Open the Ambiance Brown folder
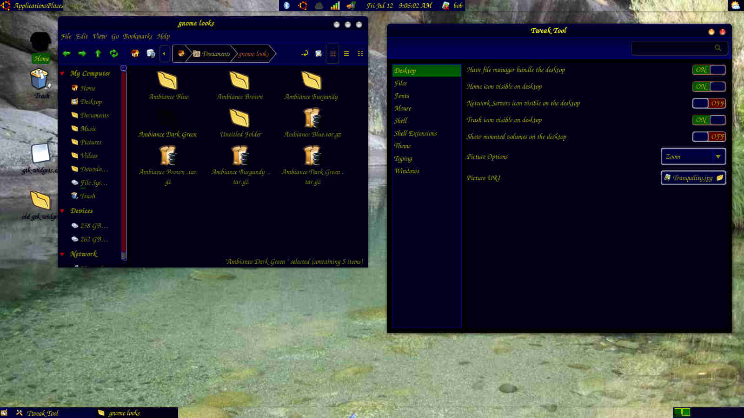 pos(240,85)
